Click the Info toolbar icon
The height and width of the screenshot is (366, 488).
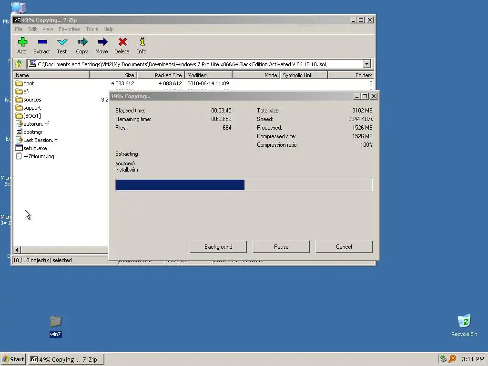pos(142,41)
